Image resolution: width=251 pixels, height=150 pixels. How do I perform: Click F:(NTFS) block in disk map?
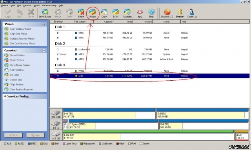point(204,125)
